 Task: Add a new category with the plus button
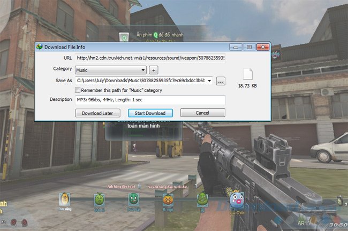(153, 70)
